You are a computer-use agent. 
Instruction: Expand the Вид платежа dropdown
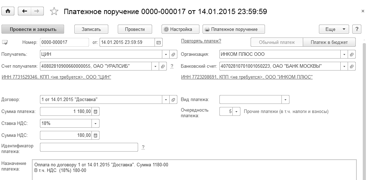(286, 100)
